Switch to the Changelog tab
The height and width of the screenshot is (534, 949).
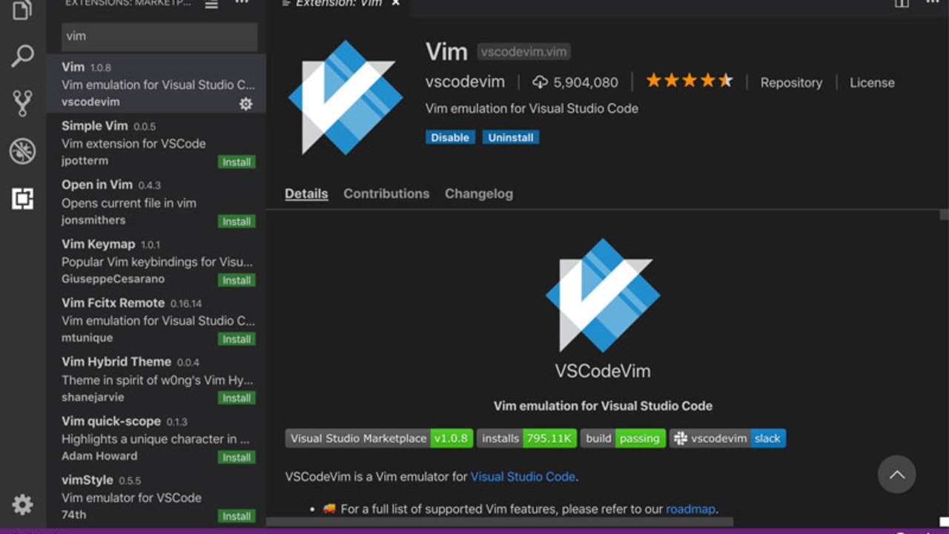(479, 194)
